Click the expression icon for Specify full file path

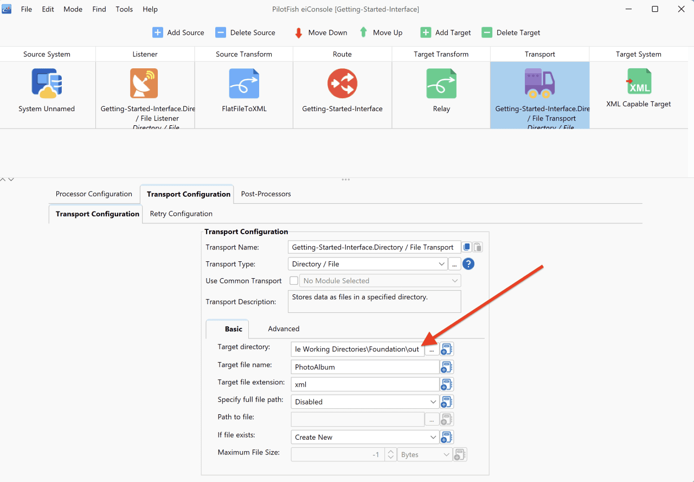447,402
